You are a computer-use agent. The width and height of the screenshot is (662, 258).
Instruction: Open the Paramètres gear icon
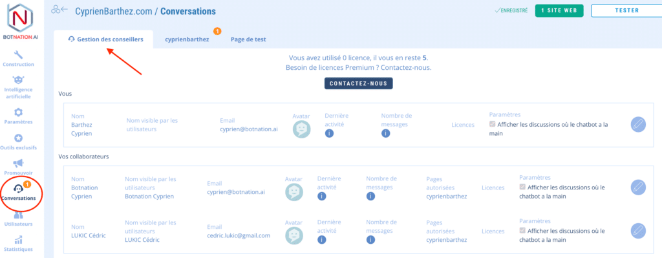[x=18, y=113]
